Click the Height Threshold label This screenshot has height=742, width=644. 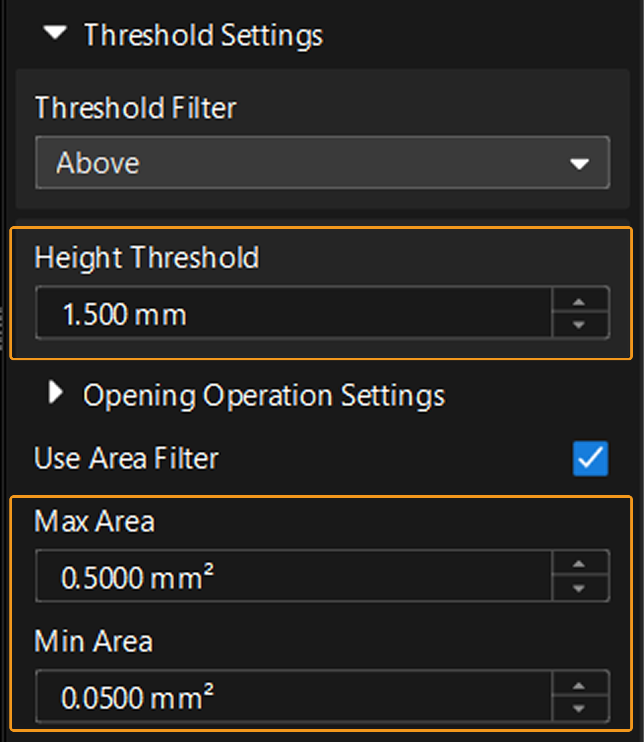(x=147, y=257)
